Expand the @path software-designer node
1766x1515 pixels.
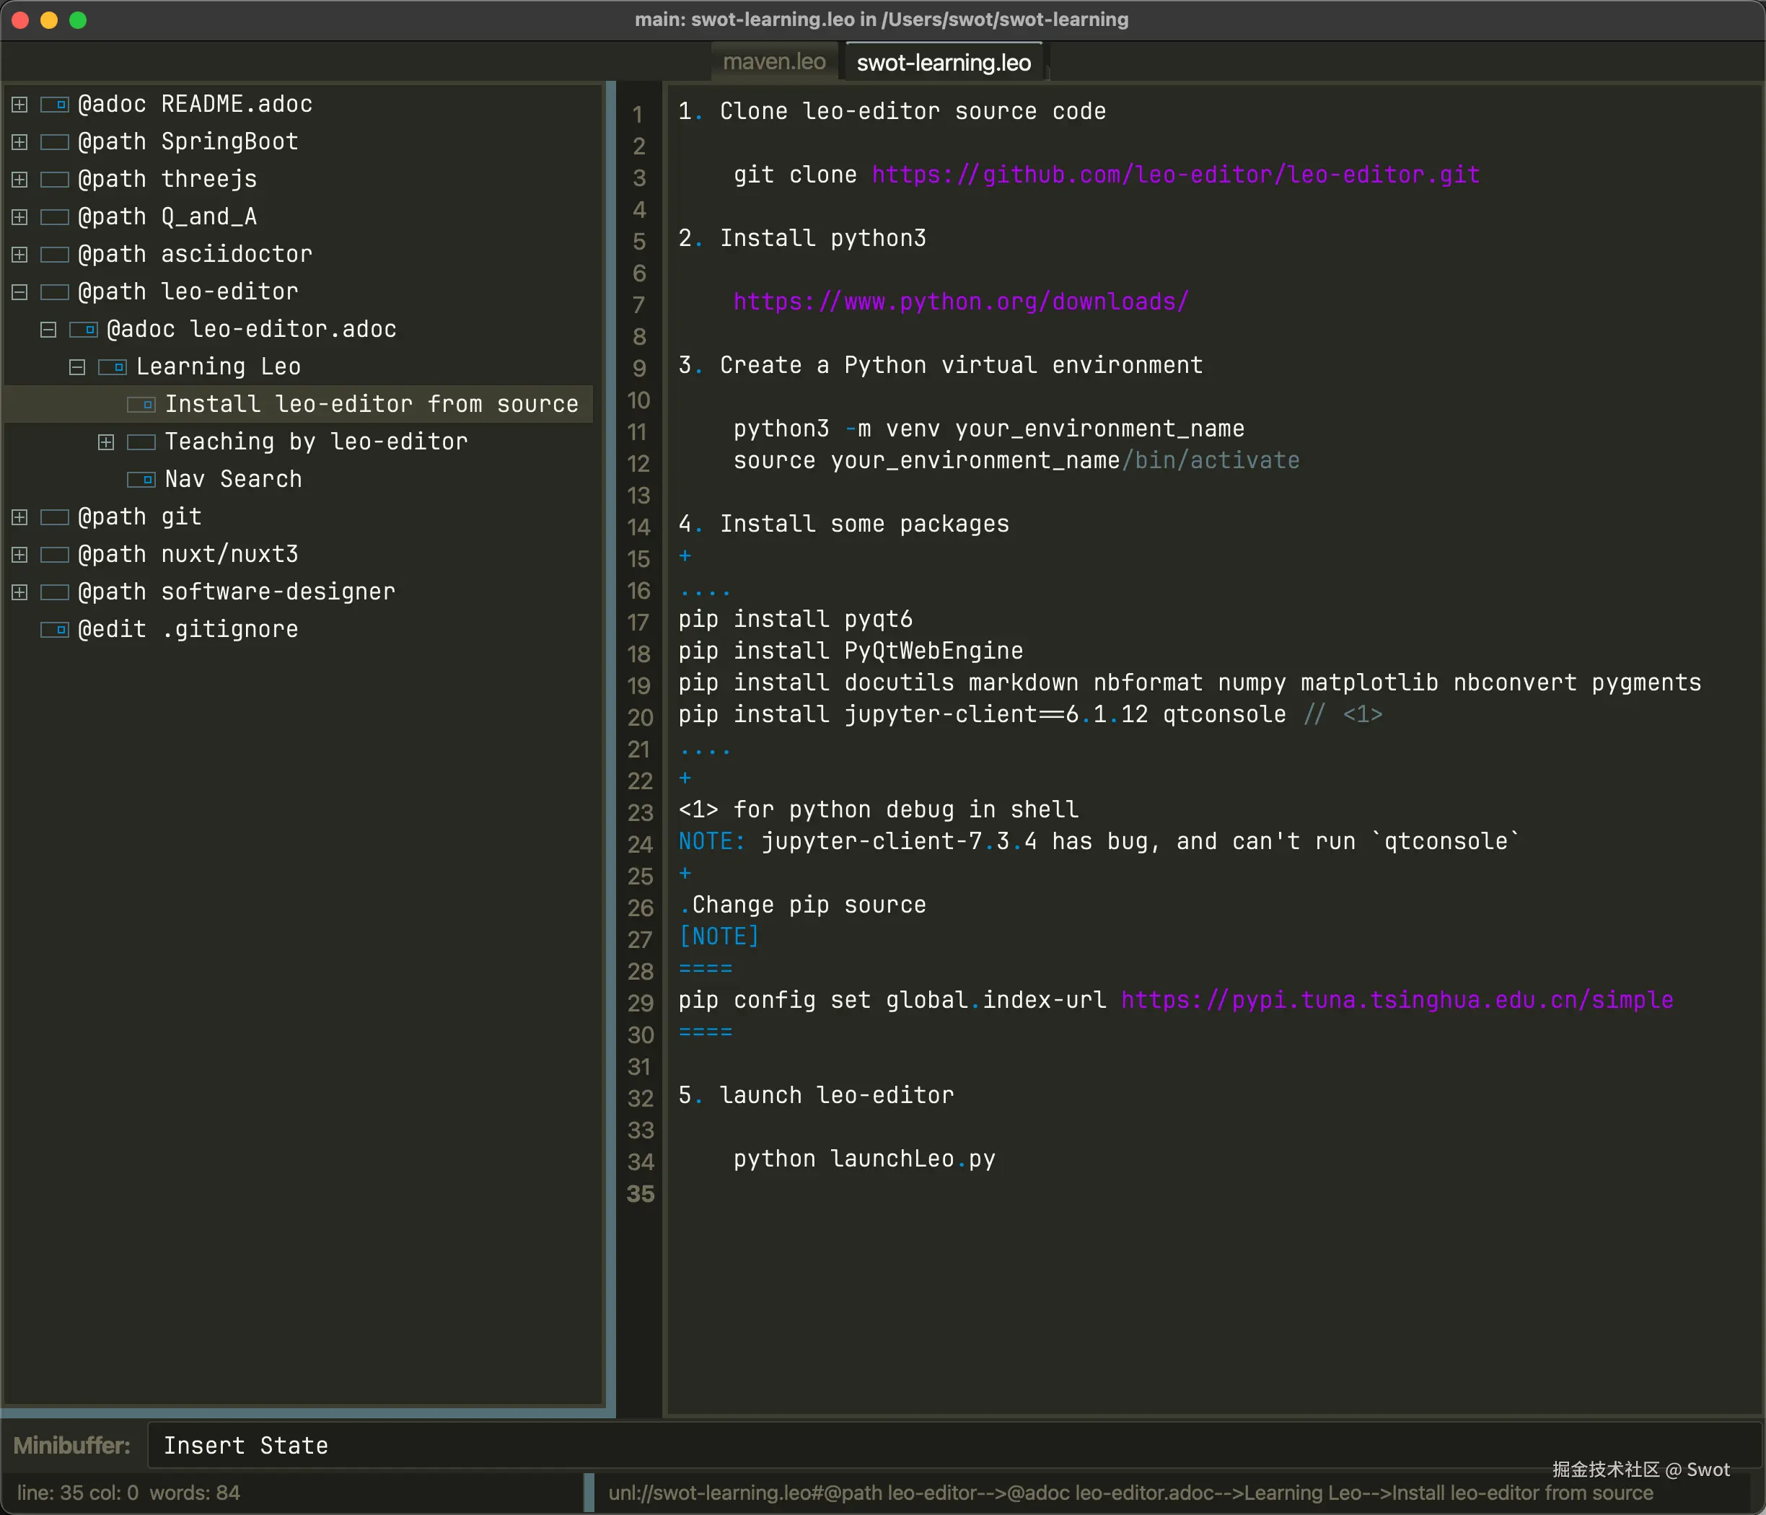(19, 592)
